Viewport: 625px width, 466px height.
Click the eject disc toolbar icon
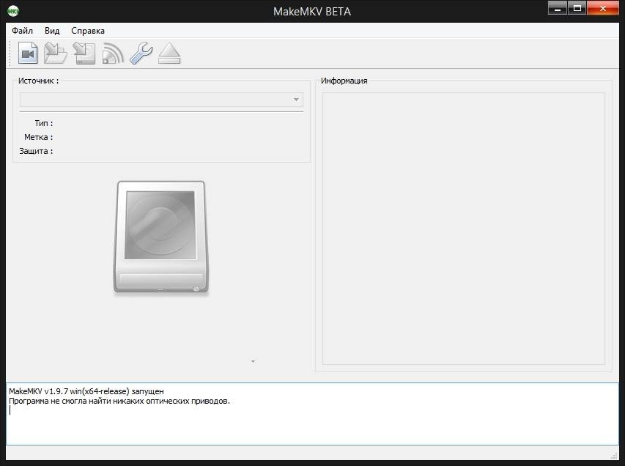pyautogui.click(x=169, y=53)
